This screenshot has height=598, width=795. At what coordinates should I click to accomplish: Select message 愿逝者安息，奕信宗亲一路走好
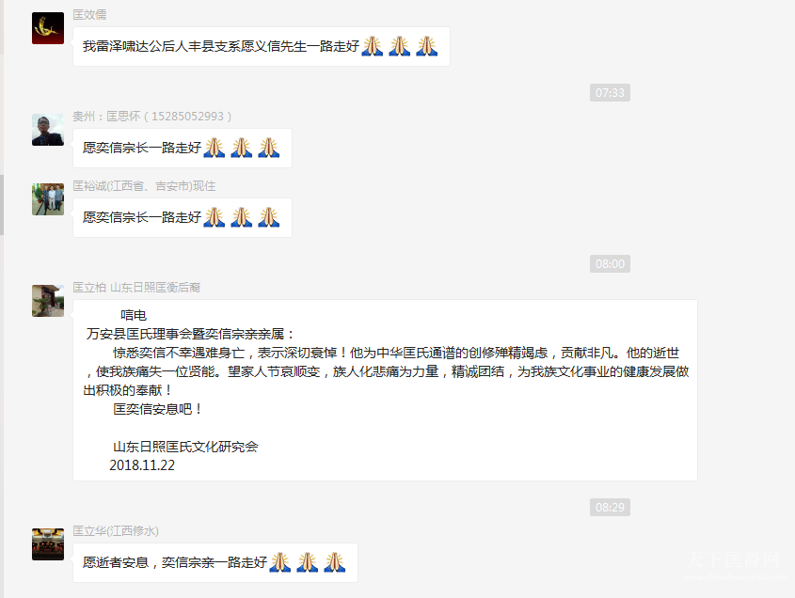(215, 562)
